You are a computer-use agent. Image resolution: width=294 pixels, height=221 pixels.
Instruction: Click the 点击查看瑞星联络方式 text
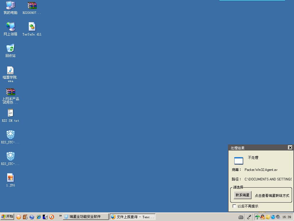tap(272, 196)
